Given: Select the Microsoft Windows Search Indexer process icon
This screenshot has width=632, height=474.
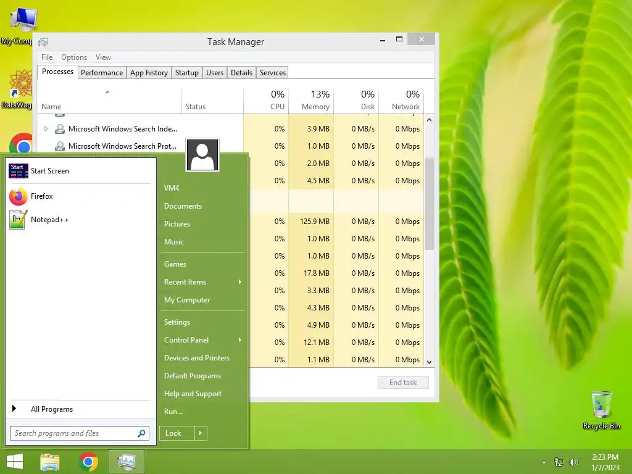Looking at the screenshot, I should point(60,129).
